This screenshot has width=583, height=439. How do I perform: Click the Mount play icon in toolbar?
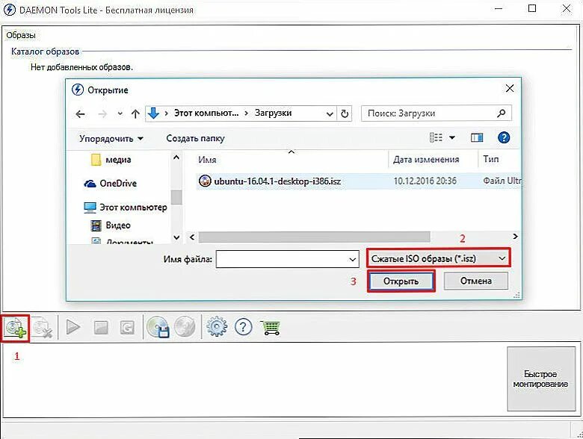point(73,327)
